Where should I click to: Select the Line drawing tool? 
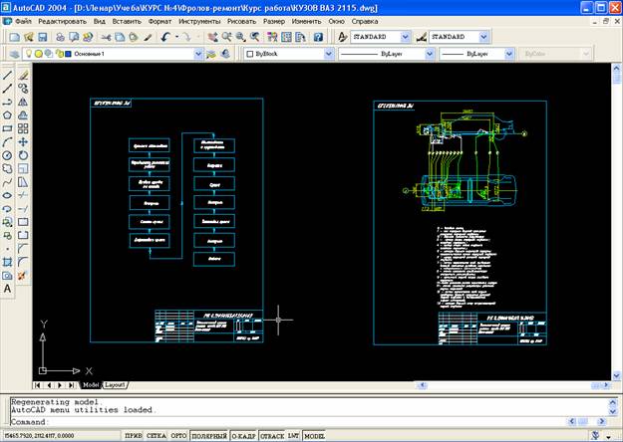tap(8, 75)
